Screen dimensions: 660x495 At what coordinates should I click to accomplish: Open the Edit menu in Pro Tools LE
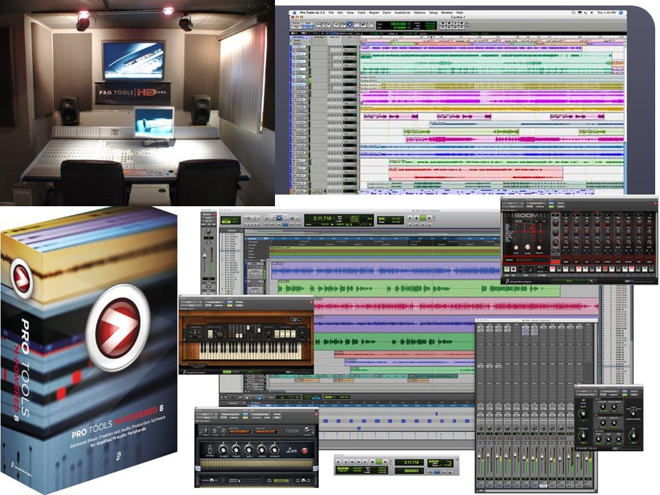(x=340, y=13)
